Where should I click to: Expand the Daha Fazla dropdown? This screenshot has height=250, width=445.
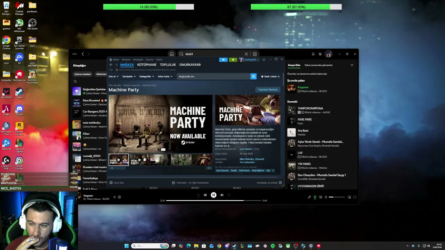[x=165, y=76]
